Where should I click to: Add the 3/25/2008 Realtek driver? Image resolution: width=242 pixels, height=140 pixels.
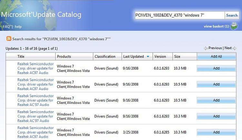[216, 132]
